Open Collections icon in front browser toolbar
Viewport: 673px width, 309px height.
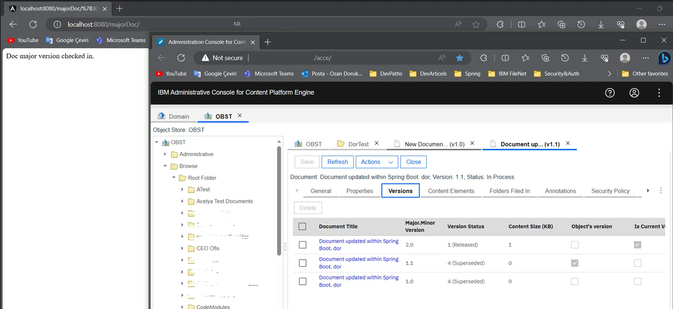545,58
